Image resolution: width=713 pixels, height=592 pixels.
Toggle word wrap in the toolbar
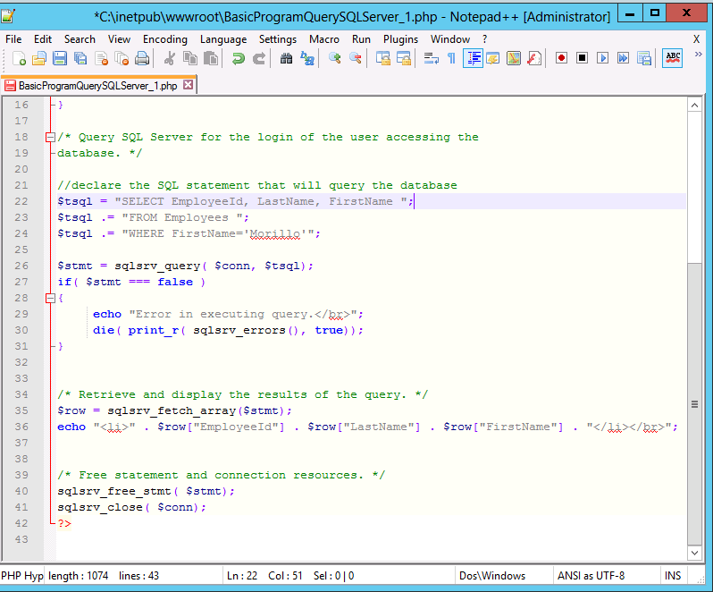coord(431,58)
